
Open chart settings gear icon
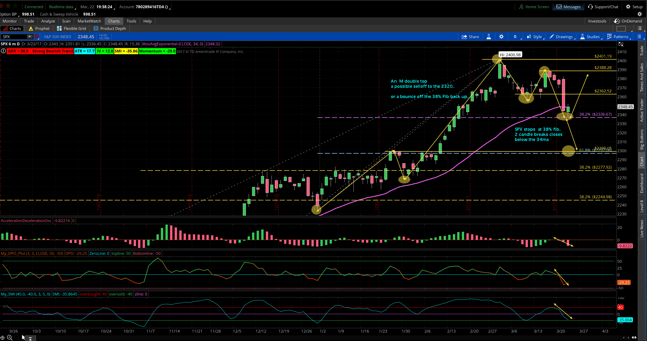tap(501, 37)
